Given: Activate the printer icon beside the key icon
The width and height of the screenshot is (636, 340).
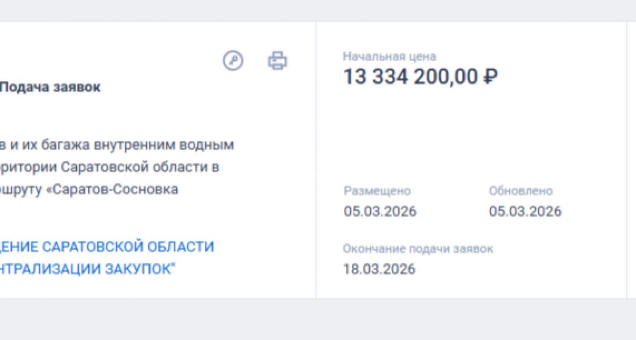Looking at the screenshot, I should 277,61.
